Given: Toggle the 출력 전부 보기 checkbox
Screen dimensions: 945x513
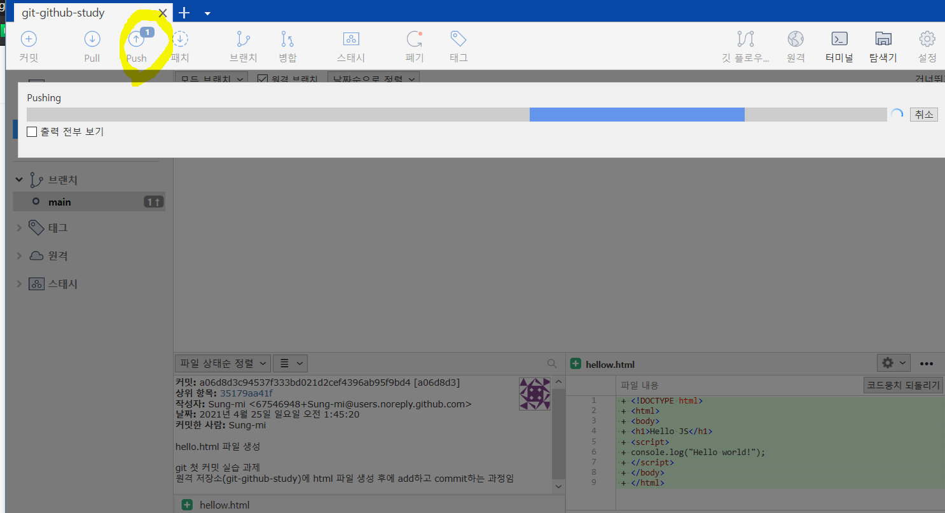Looking at the screenshot, I should click(32, 132).
